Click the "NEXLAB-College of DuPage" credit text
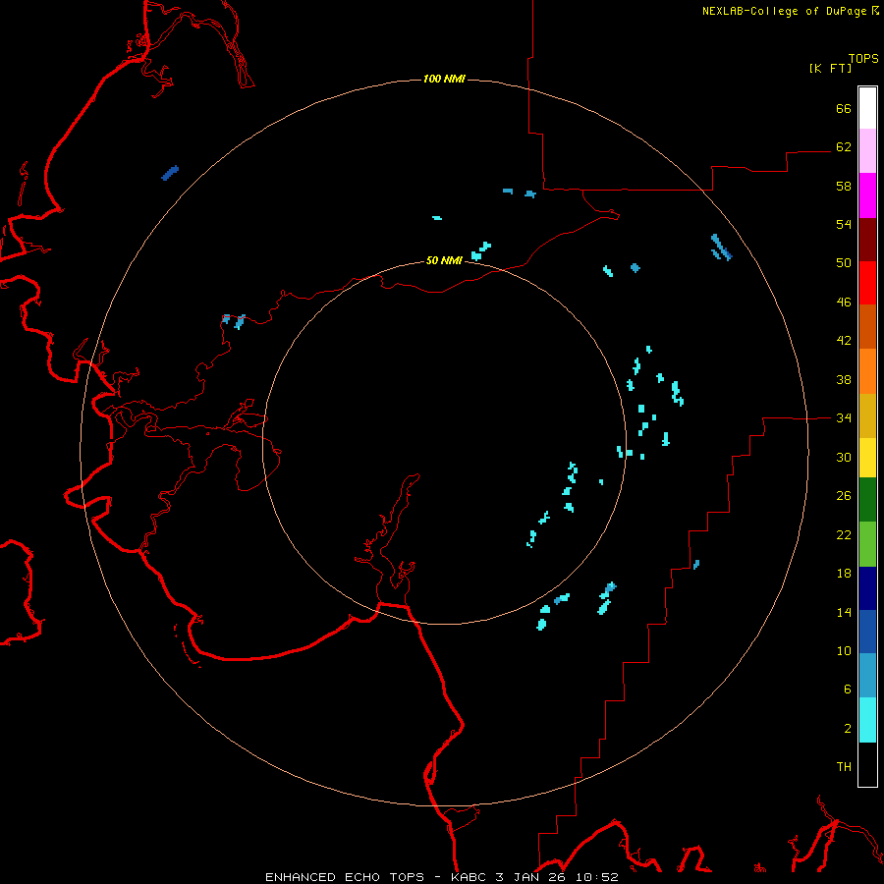The image size is (884, 884). [x=784, y=11]
